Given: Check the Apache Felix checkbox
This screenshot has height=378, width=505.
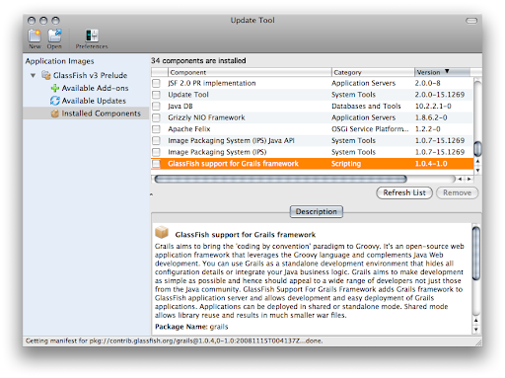Looking at the screenshot, I should (x=156, y=129).
